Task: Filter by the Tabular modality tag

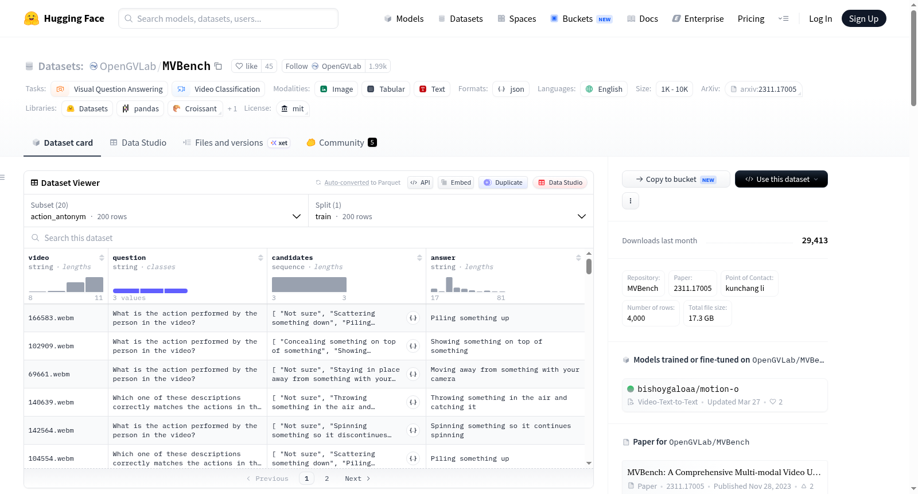Action: 386,89
